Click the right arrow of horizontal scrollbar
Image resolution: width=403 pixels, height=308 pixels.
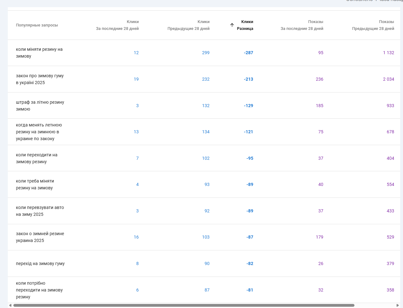pos(397,305)
